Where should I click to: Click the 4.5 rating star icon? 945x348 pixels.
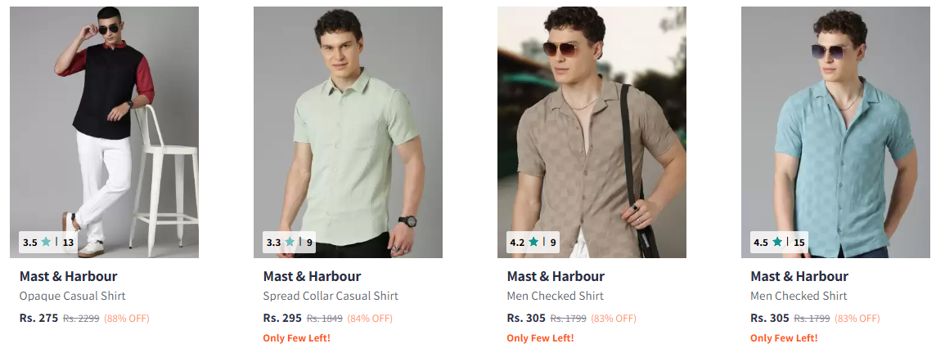[x=777, y=242]
